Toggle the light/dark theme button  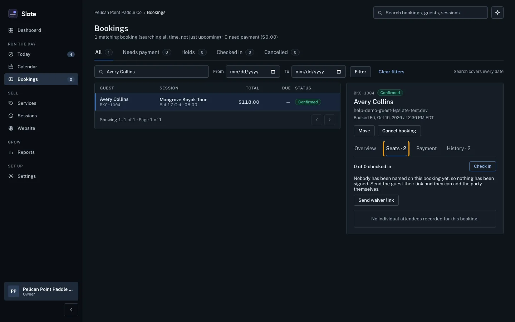(497, 13)
